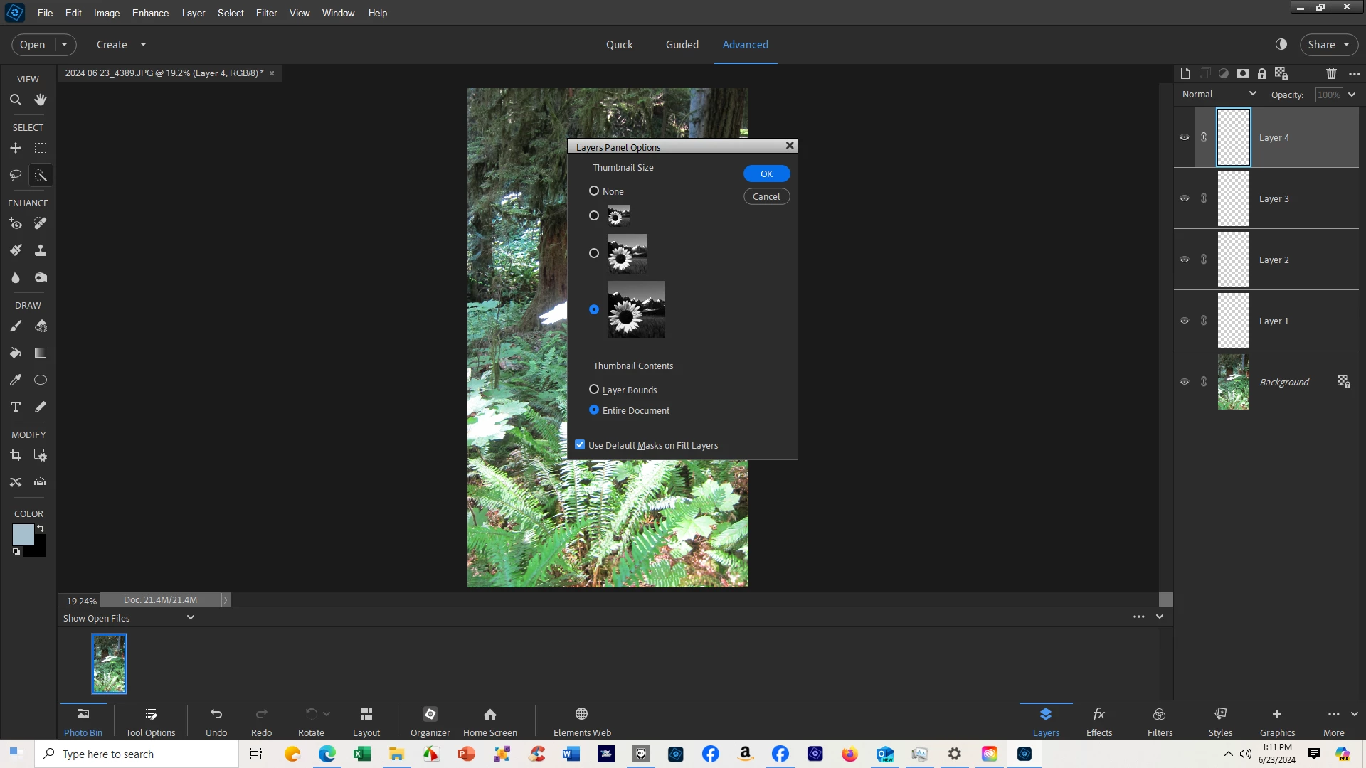Select the Paint Bucket tool
The width and height of the screenshot is (1366, 768).
pos(15,353)
